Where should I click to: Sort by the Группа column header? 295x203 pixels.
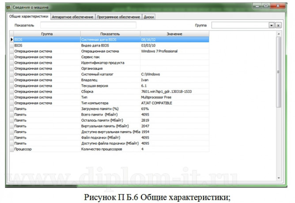(47, 34)
